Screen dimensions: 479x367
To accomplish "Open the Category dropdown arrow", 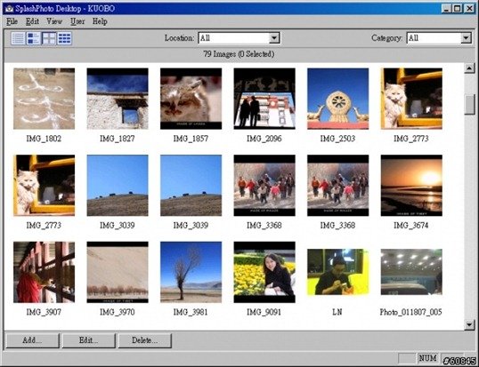I will [x=466, y=38].
